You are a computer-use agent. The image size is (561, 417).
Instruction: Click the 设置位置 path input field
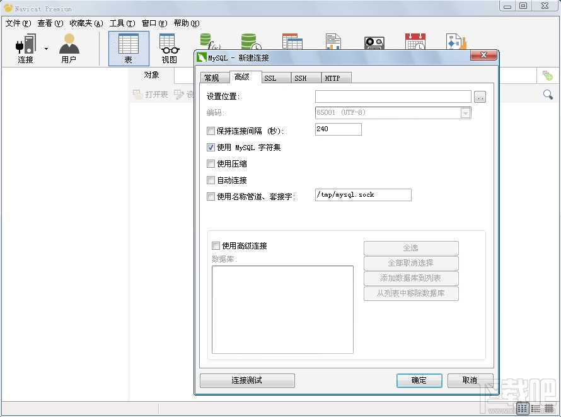point(393,97)
